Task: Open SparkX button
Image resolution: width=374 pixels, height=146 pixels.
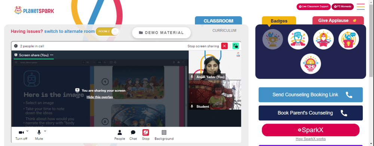Action: 310,130
